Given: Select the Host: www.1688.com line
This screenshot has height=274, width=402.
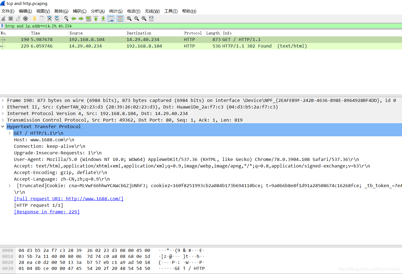Looking at the screenshot, I should (44, 140).
